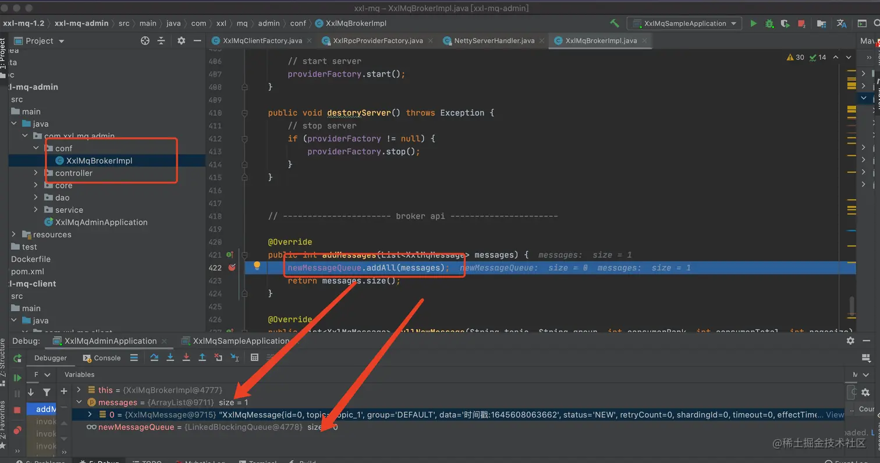
Task: Toggle code folding at addMessages method line 421
Action: pos(245,255)
